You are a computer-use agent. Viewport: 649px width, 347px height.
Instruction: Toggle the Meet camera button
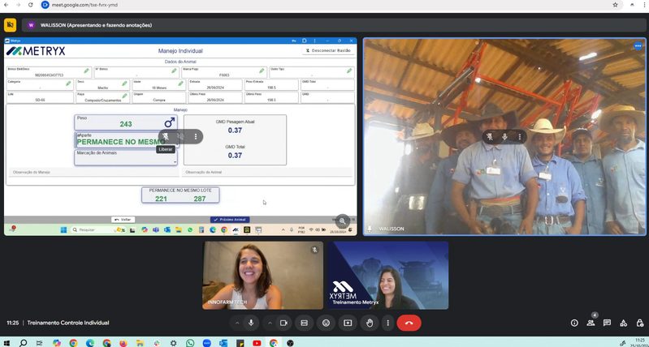(x=283, y=323)
